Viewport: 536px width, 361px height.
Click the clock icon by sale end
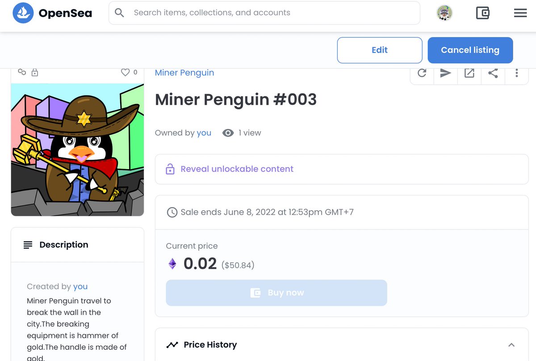[x=172, y=212]
